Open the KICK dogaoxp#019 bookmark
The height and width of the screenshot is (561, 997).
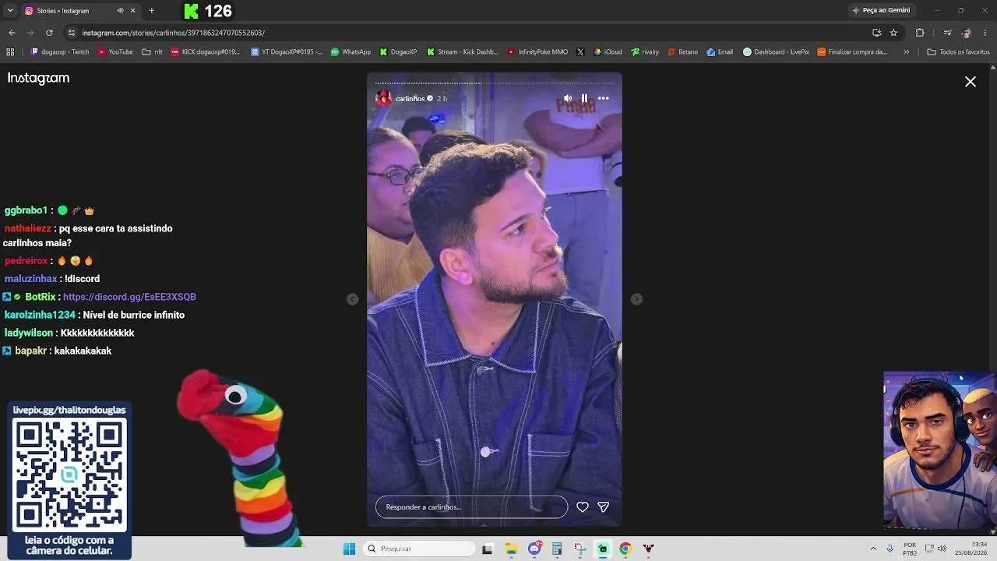[205, 52]
